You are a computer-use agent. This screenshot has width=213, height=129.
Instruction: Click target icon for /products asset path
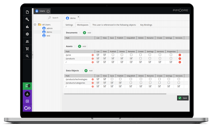(93, 59)
